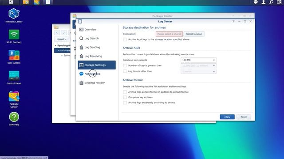This screenshot has width=284, height=159.
Task: Open Log Sending section
Action: pos(97,47)
